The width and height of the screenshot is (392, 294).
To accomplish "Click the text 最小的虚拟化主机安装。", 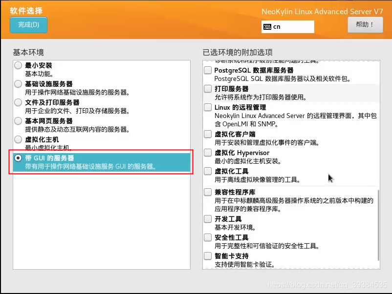I will tap(248, 161).
